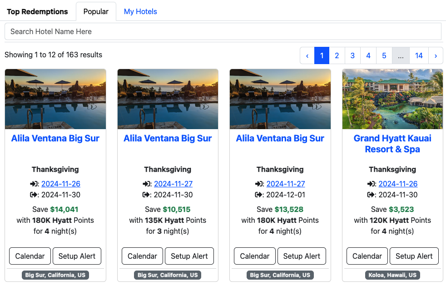This screenshot has width=446, height=286.
Task: Focus the Search Hotel Name field
Action: (x=223, y=32)
